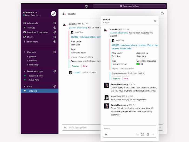
Task: Open Mentions & reactions
Action: [x=37, y=32]
